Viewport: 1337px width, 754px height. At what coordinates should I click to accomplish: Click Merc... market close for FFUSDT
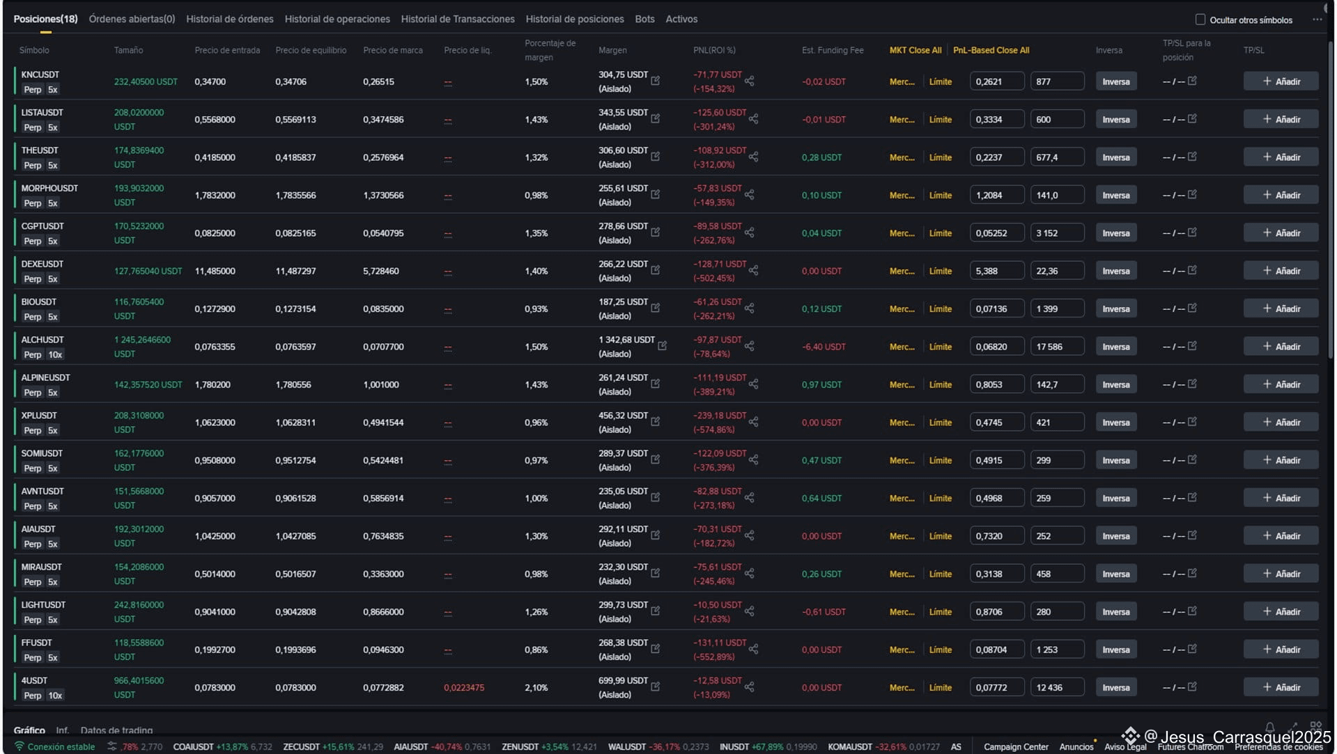(x=902, y=650)
